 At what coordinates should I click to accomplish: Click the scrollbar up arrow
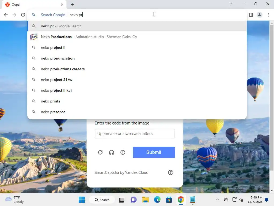pyautogui.click(x=272, y=23)
